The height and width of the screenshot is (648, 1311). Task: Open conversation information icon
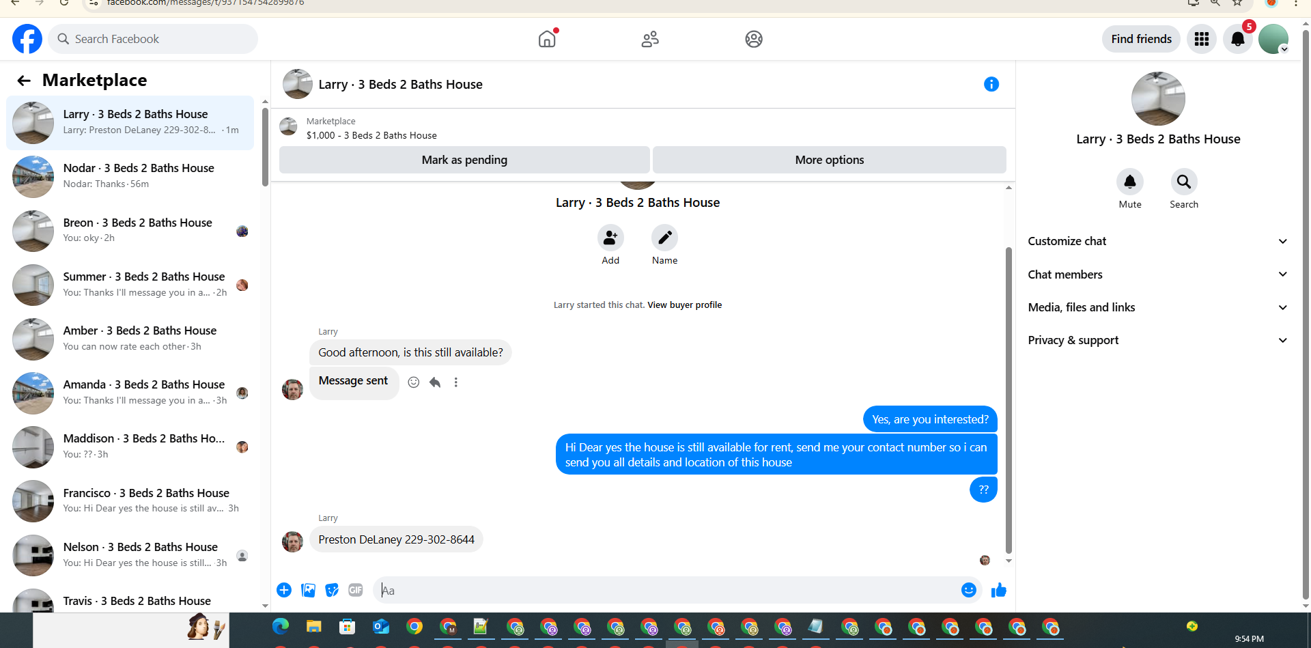pos(991,84)
